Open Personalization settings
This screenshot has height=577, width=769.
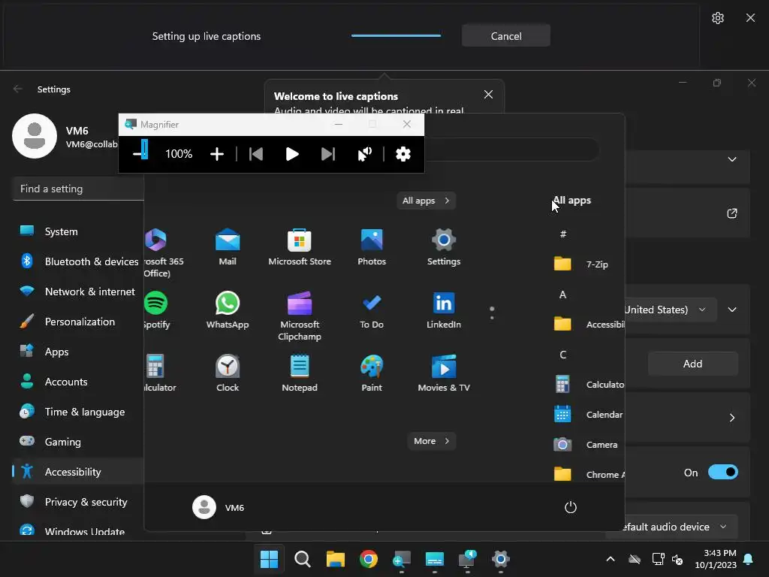pyautogui.click(x=78, y=322)
